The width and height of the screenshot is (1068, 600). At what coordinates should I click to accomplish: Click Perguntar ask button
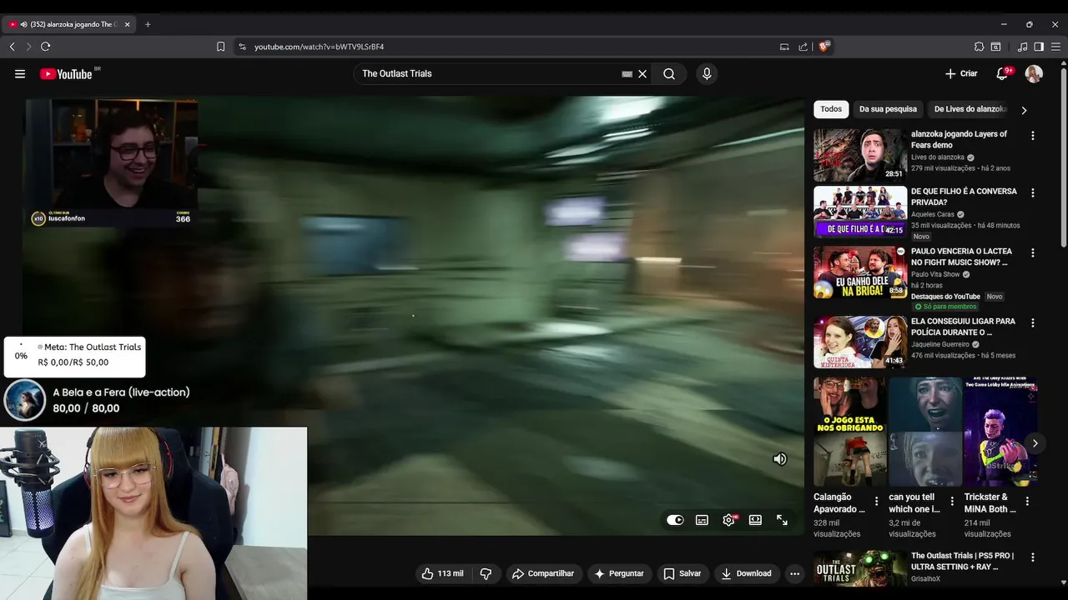click(x=618, y=573)
